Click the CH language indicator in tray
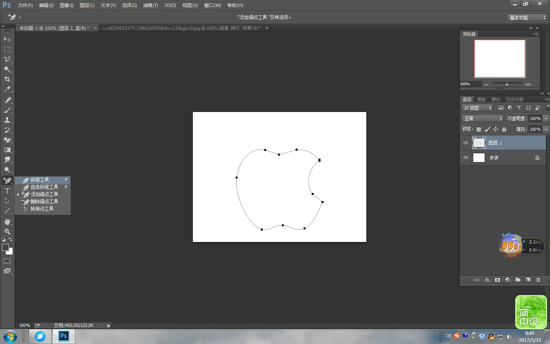The image size is (550, 344). (448, 336)
